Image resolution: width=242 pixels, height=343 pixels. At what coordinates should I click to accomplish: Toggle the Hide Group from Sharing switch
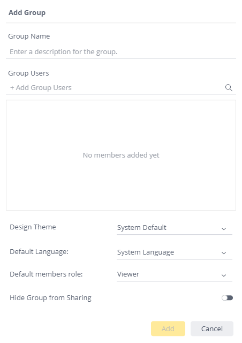click(x=227, y=298)
